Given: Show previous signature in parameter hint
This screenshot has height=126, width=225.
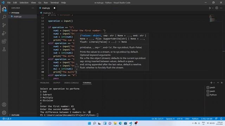Looking at the screenshot, I should [x=77, y=64].
